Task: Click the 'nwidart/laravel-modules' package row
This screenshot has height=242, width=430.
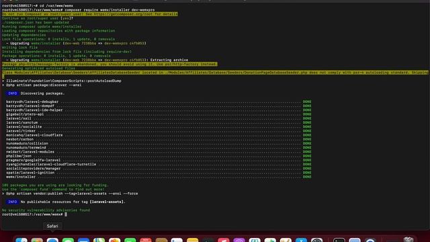Action: coord(159,152)
